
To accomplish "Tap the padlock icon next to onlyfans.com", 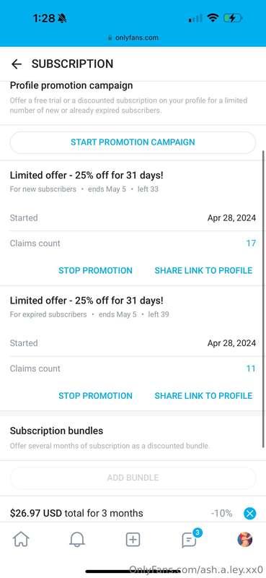I will point(110,38).
